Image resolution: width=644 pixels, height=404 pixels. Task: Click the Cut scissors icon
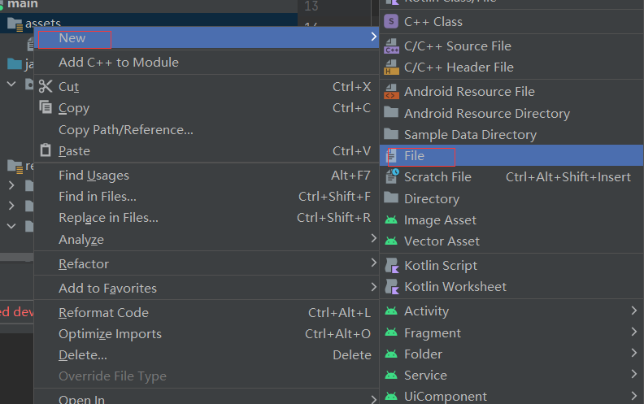45,86
